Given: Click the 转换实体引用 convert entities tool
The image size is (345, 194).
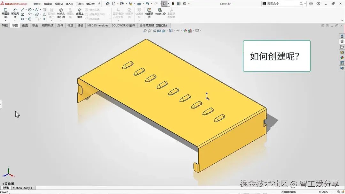Looking at the screenshot, I should pos(61,13).
